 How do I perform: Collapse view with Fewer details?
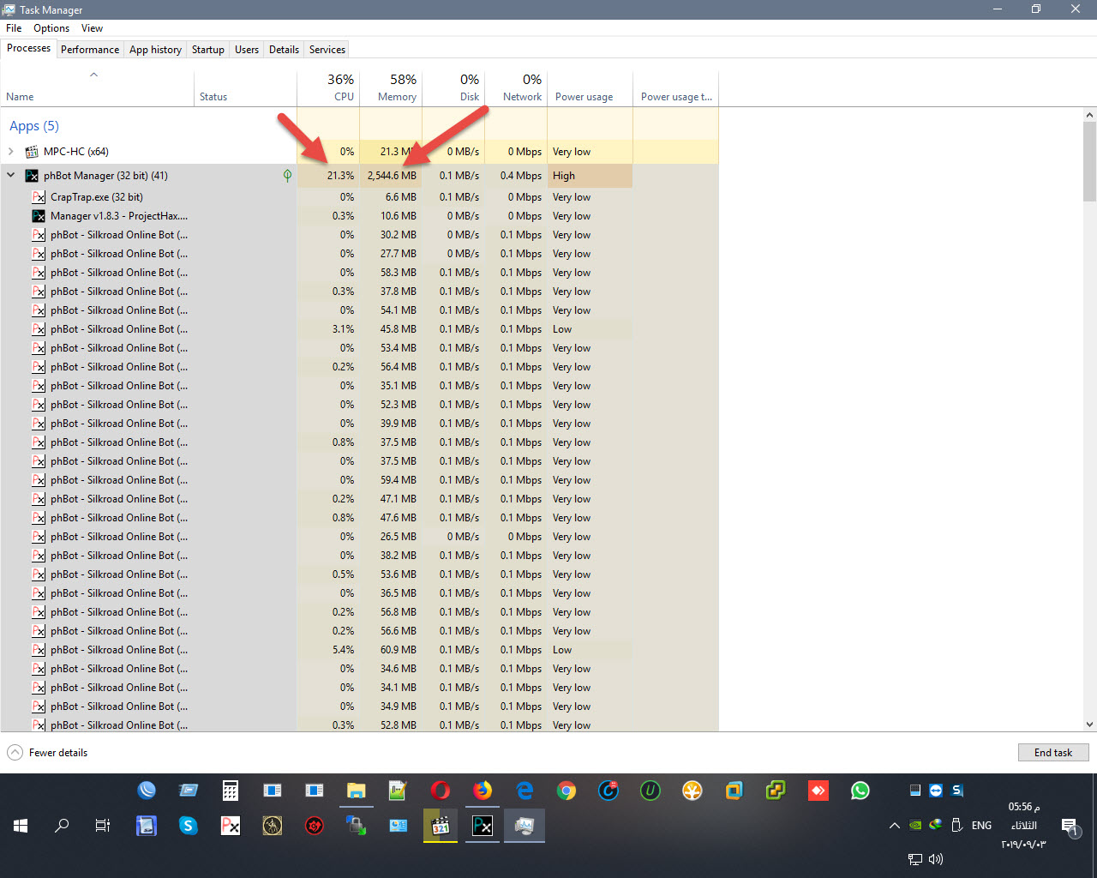tap(48, 753)
